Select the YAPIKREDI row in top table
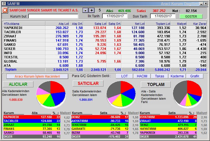Viewport: 210px width, 141px height. pyautogui.click(x=105, y=28)
